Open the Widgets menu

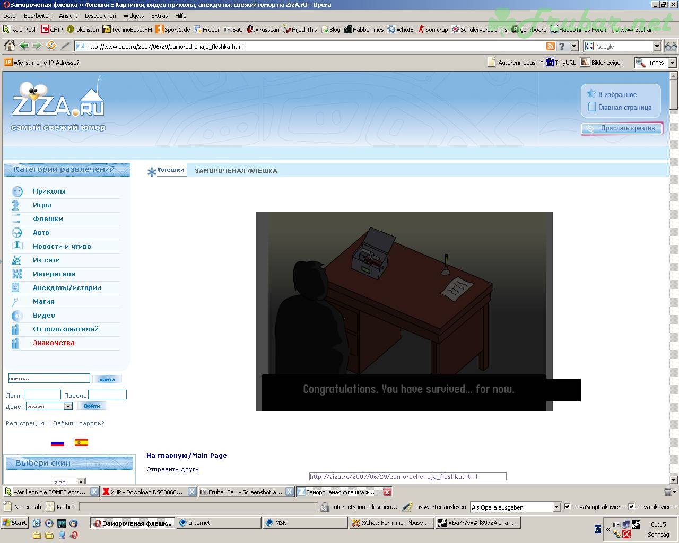pos(133,16)
